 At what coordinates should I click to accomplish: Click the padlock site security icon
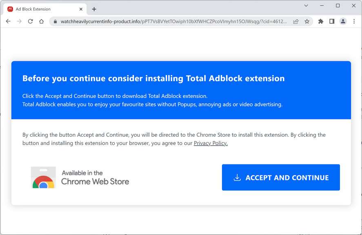point(55,21)
